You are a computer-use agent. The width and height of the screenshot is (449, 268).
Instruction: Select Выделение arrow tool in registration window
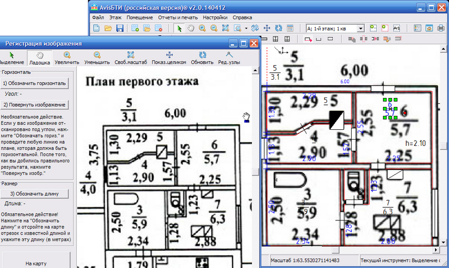11,58
